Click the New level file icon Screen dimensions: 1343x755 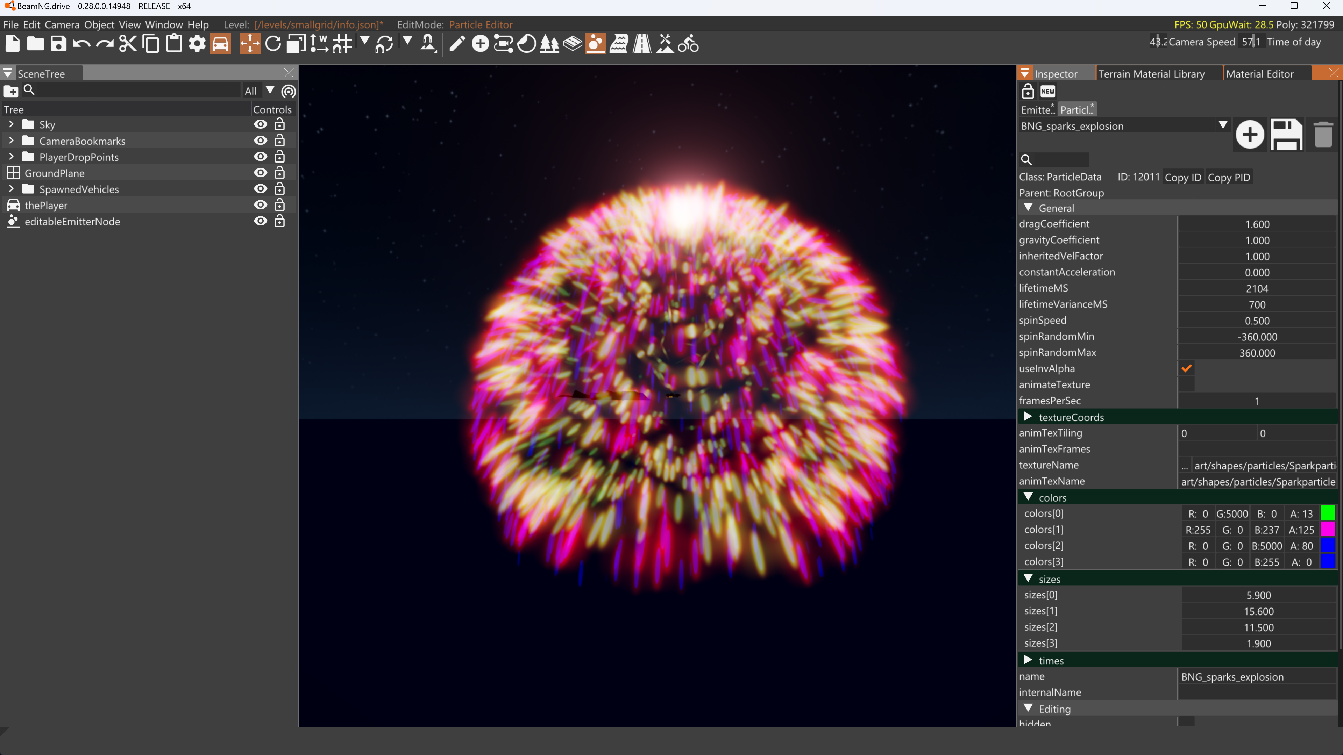pos(13,44)
